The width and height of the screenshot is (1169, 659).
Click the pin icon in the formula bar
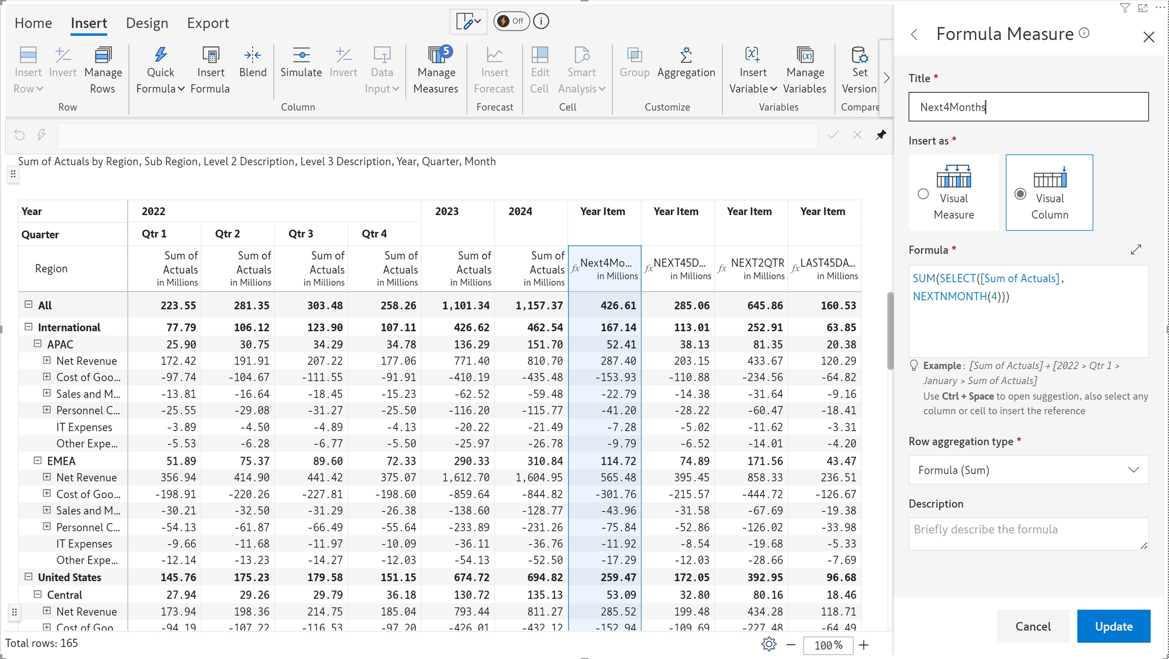(x=881, y=134)
